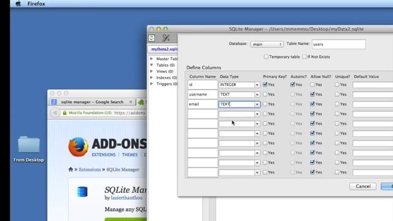393x221 pixels.
Task: Expand the Triggers (0) tree node
Action: [152, 83]
